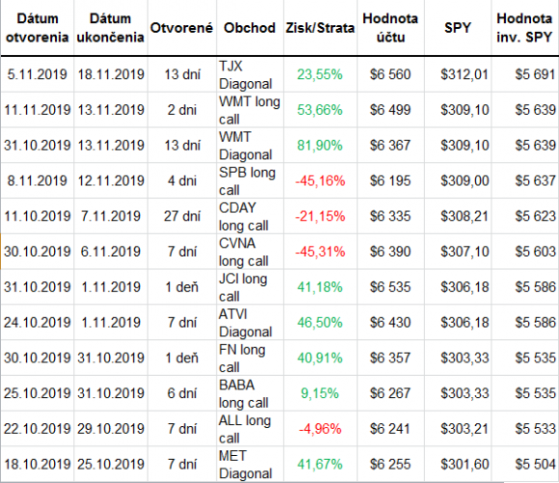Image resolution: width=559 pixels, height=483 pixels.
Task: Select the closing date 12.11.2019
Action: (111, 181)
